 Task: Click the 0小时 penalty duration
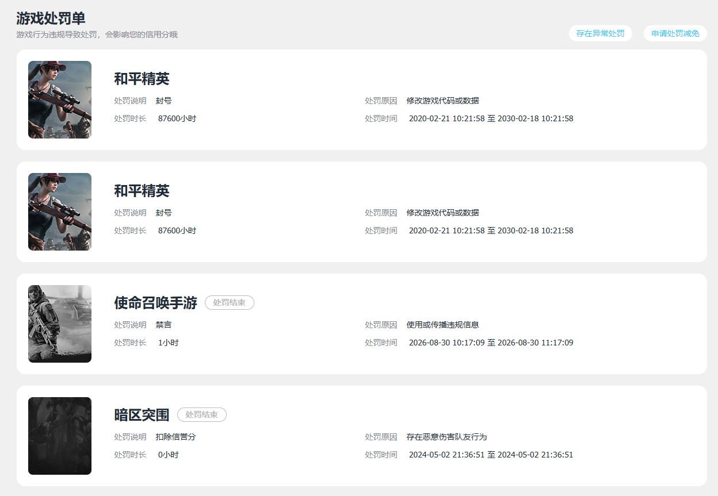[x=169, y=455]
